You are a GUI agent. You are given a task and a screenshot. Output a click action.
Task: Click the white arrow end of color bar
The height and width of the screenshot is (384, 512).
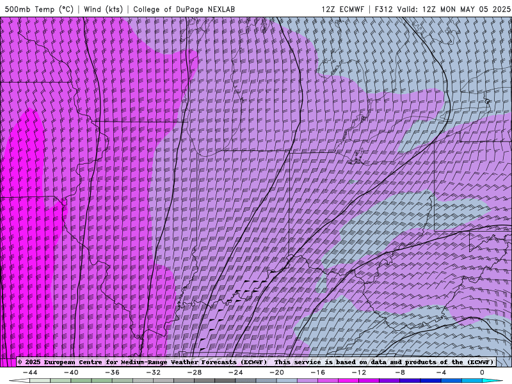pyautogui.click(x=19, y=381)
